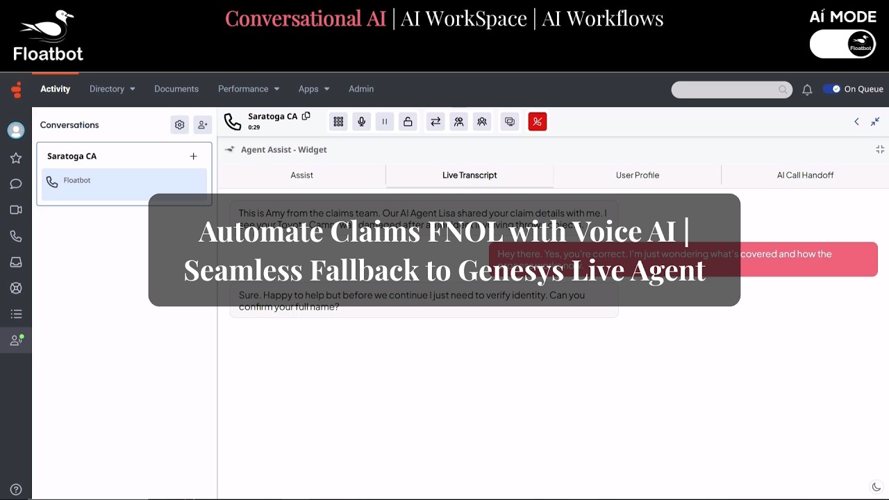Open lifebuoy support icon in sidebar
This screenshot has width=889, height=500.
[x=16, y=288]
